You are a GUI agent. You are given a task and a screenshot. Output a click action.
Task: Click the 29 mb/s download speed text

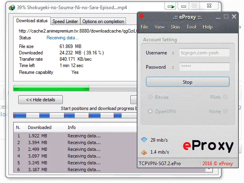159,140
